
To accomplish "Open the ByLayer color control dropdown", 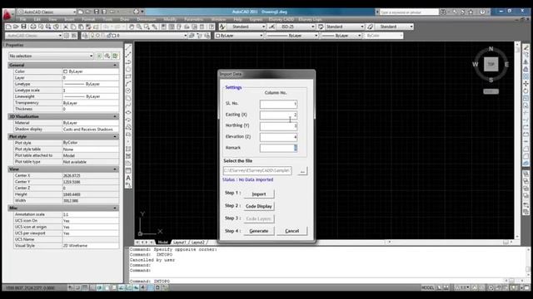I will pyautogui.click(x=239, y=36).
